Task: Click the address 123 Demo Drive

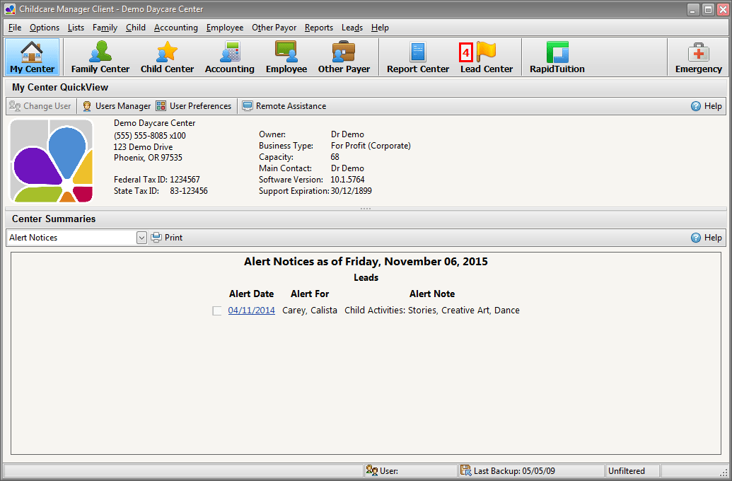Action: (x=143, y=147)
